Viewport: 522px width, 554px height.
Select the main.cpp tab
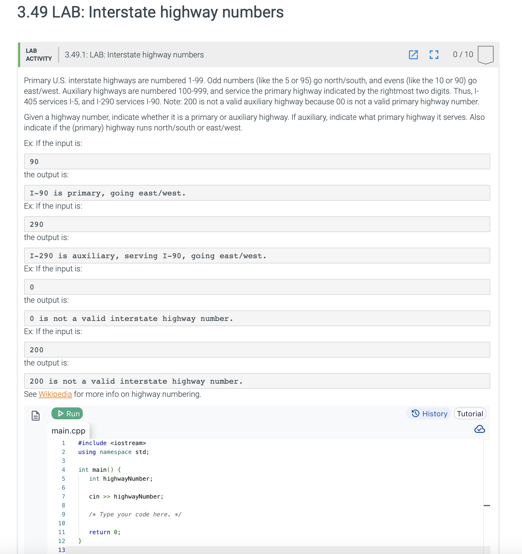(69, 431)
